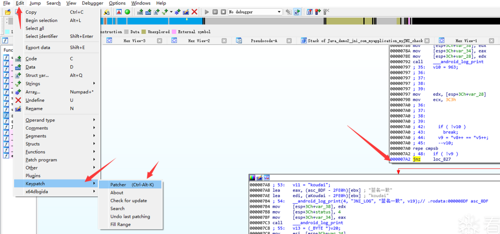Click Undo last patching
The height and width of the screenshot is (234, 500).
point(130,217)
